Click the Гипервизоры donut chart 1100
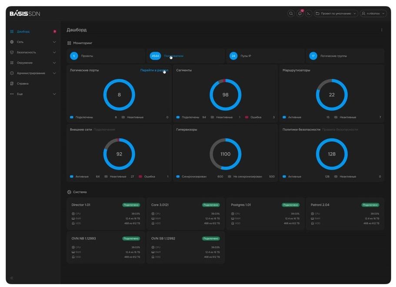396x287 pixels. click(225, 154)
